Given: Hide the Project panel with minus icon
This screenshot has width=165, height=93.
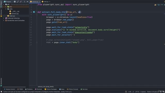Looking at the screenshot, I should click(x=28, y=2).
